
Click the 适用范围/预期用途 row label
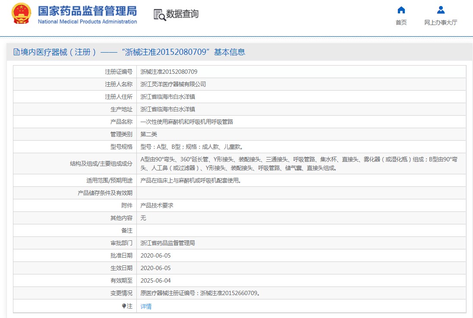[x=109, y=180]
